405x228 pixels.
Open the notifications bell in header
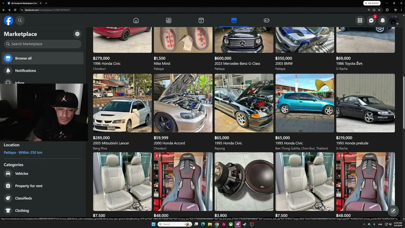point(383,20)
